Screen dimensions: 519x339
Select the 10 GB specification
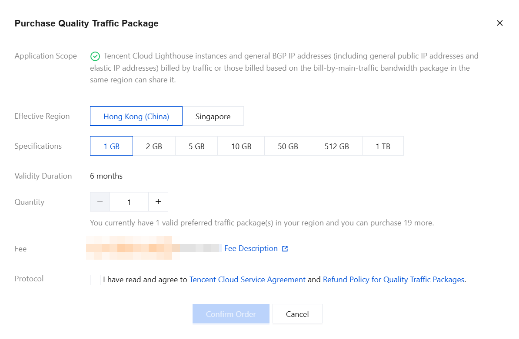[x=241, y=146]
